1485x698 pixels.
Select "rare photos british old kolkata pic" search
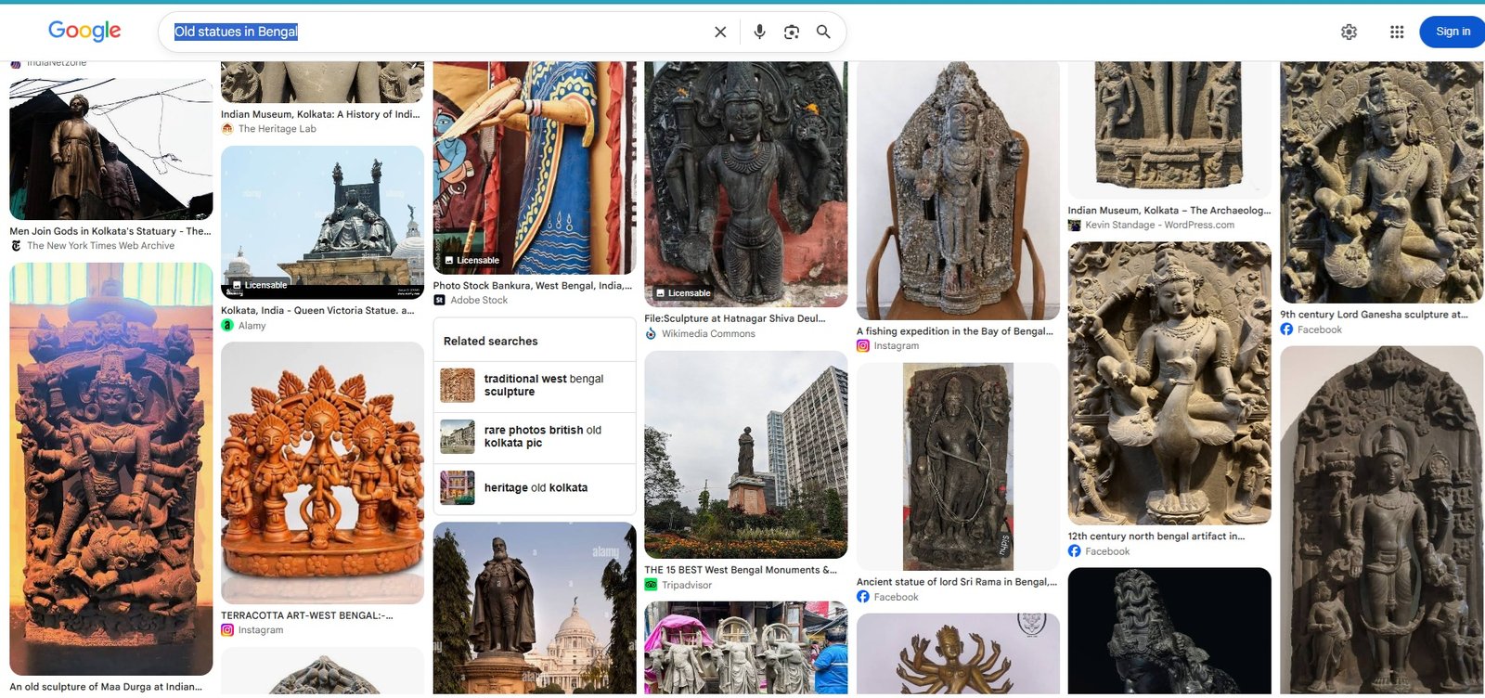[535, 437]
